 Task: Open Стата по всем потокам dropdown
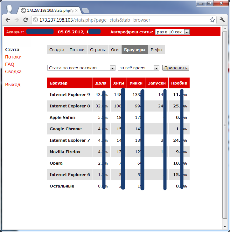coord(81,68)
